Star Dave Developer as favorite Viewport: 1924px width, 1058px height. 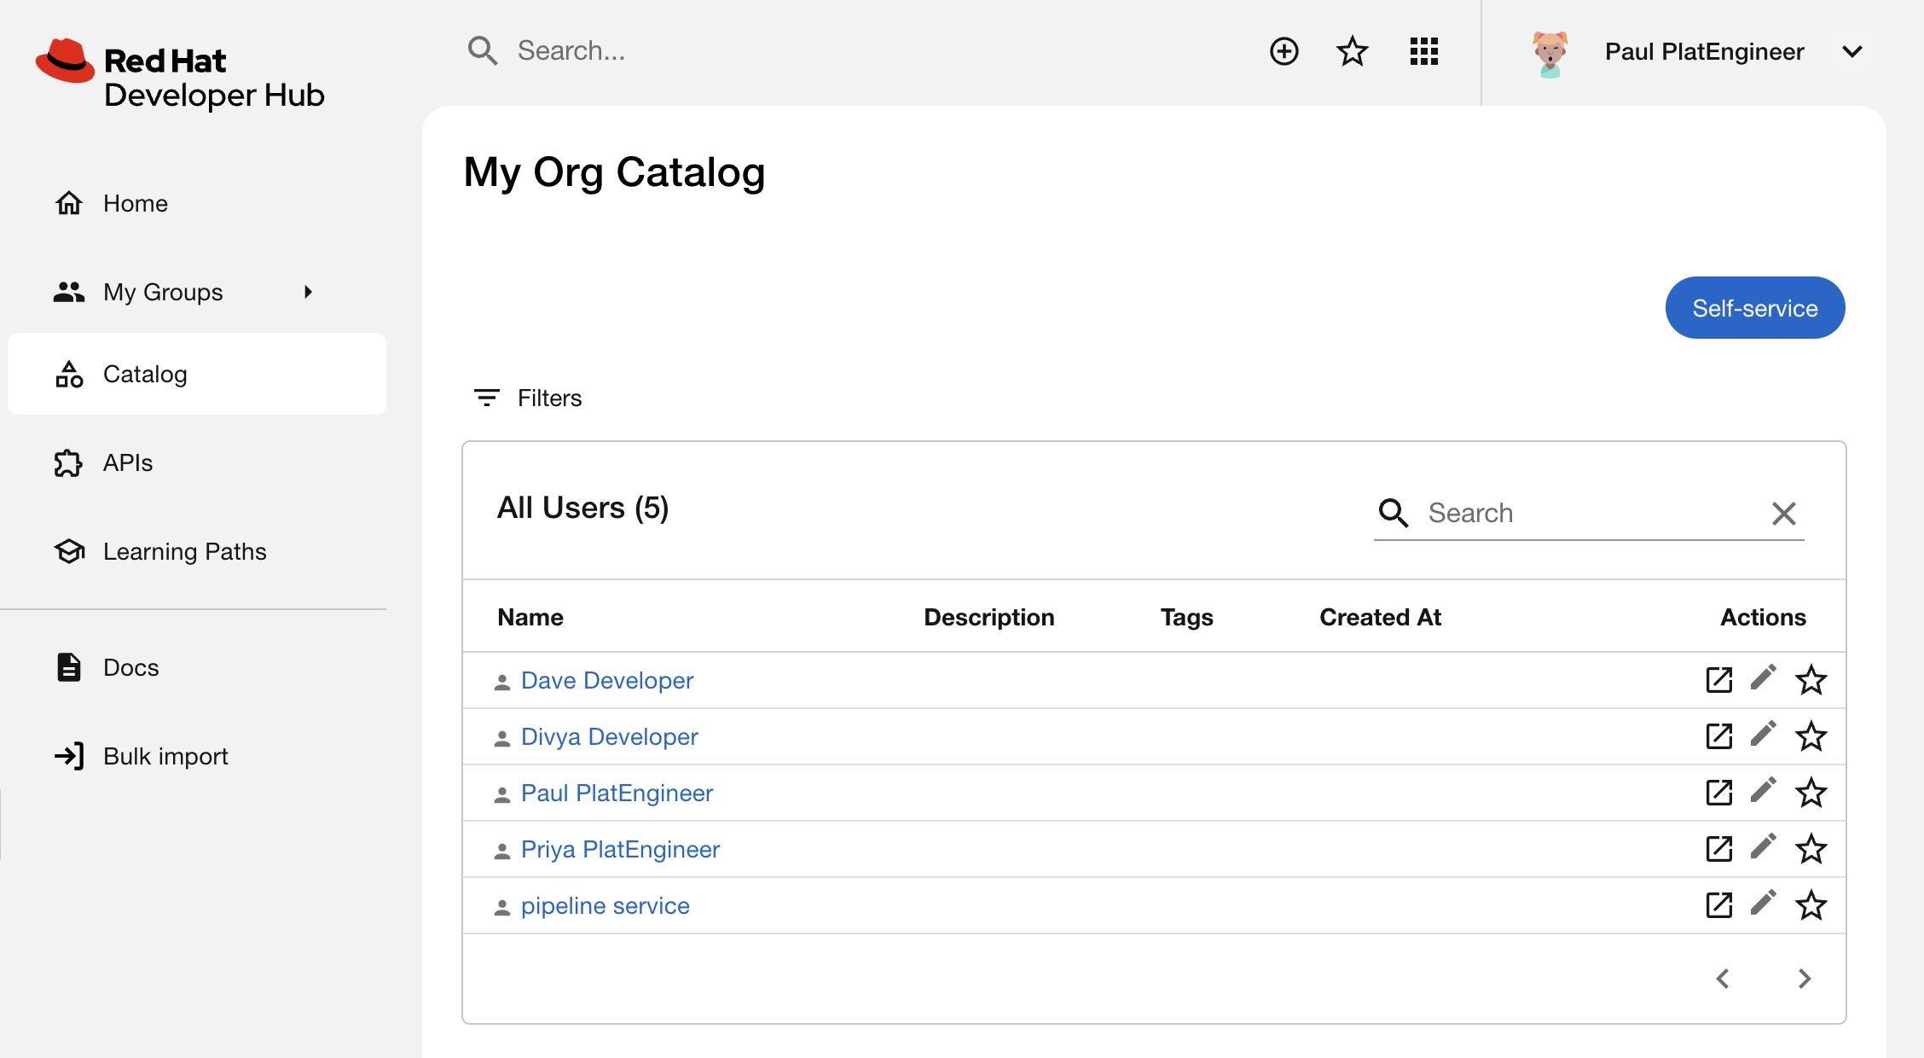click(1811, 680)
